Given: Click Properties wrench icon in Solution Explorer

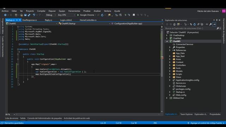Looking at the screenshot, I should coord(210,24).
